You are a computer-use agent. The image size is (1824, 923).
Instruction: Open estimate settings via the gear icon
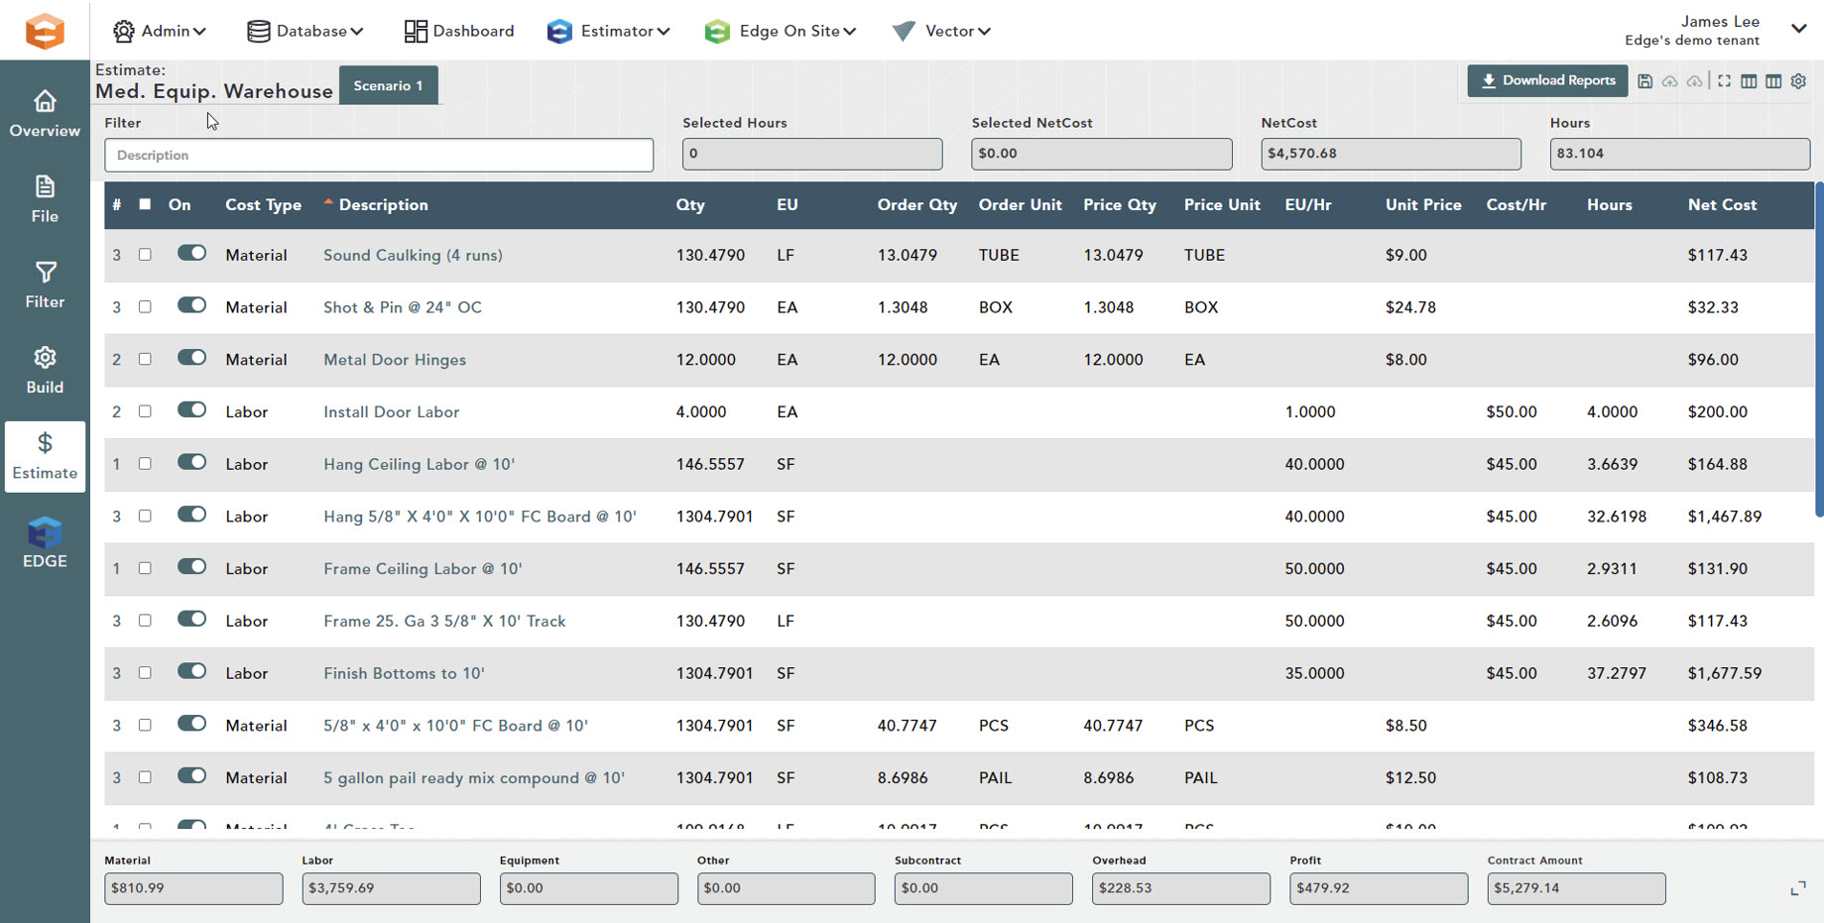coord(1799,81)
